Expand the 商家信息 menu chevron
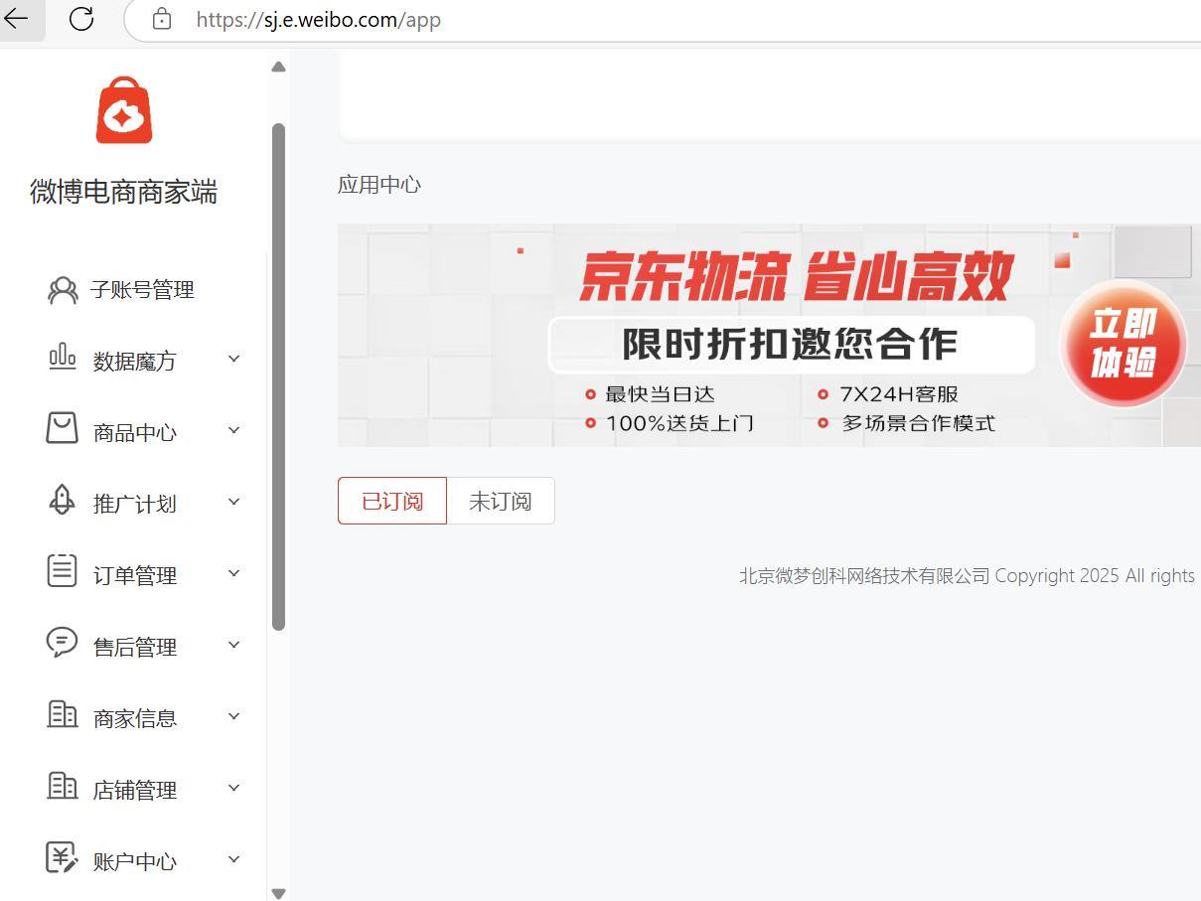Image resolution: width=1201 pixels, height=901 pixels. point(234,716)
